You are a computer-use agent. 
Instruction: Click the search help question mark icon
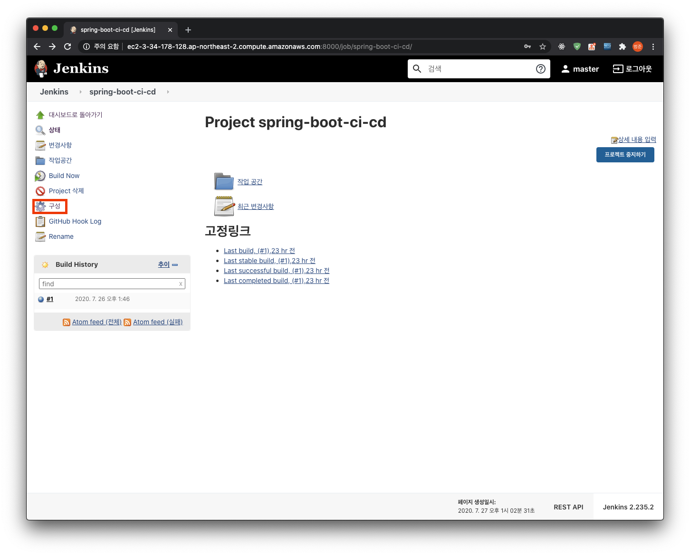tap(540, 69)
